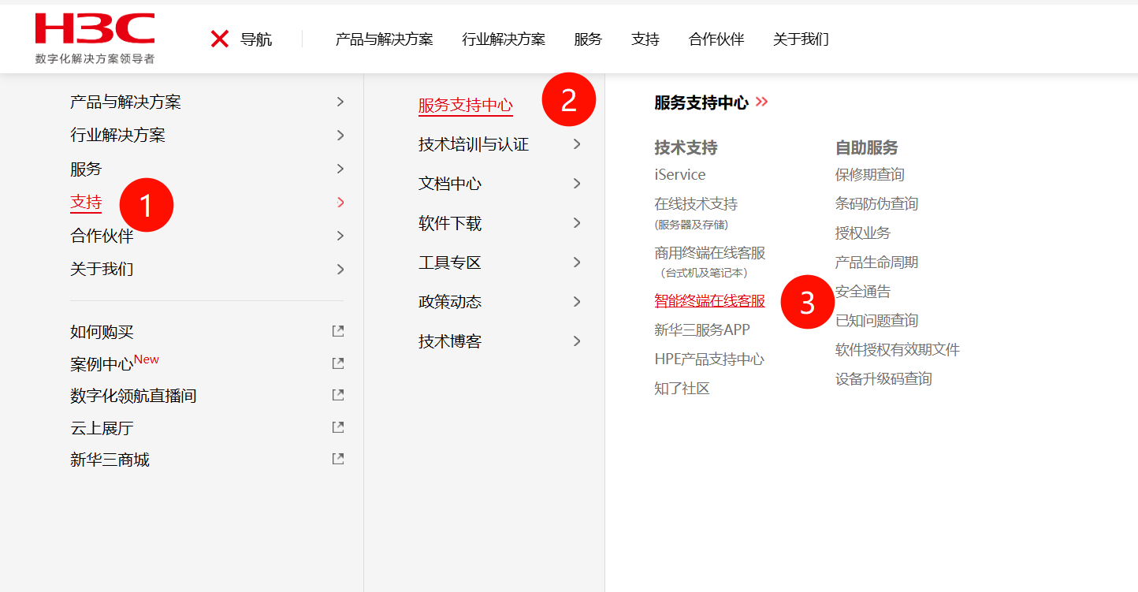1138x592 pixels.
Task: Click external link icon beside 新华三商城
Action: click(338, 459)
